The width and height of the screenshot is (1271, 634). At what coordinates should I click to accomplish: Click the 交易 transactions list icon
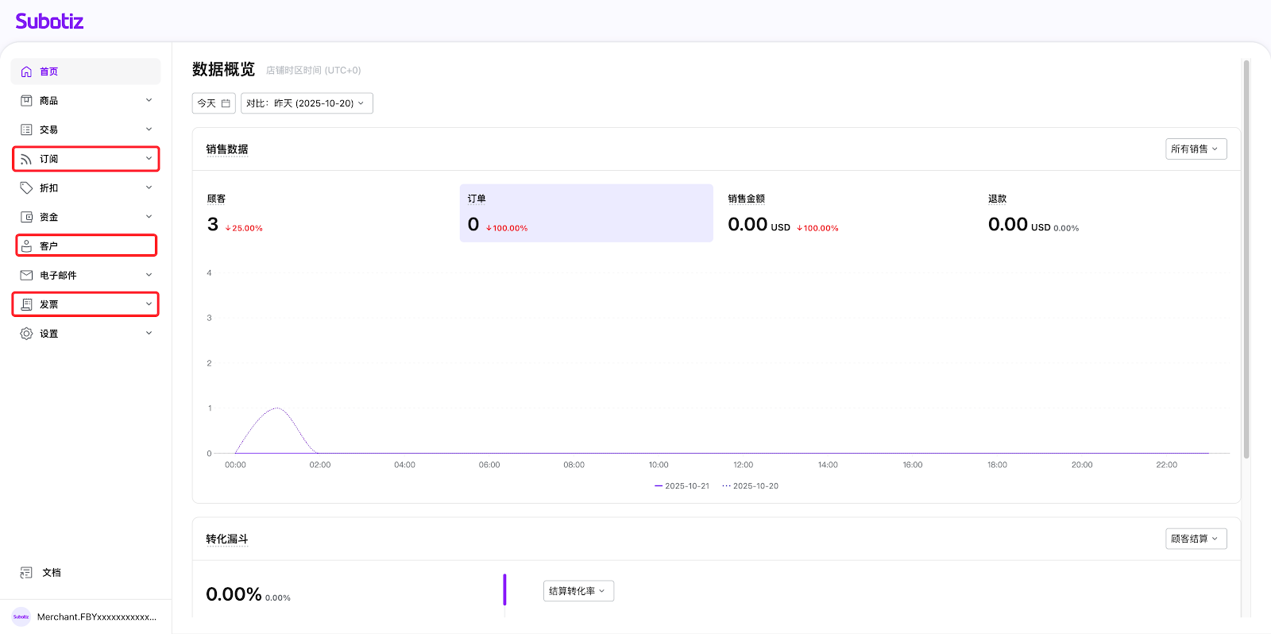coord(26,130)
